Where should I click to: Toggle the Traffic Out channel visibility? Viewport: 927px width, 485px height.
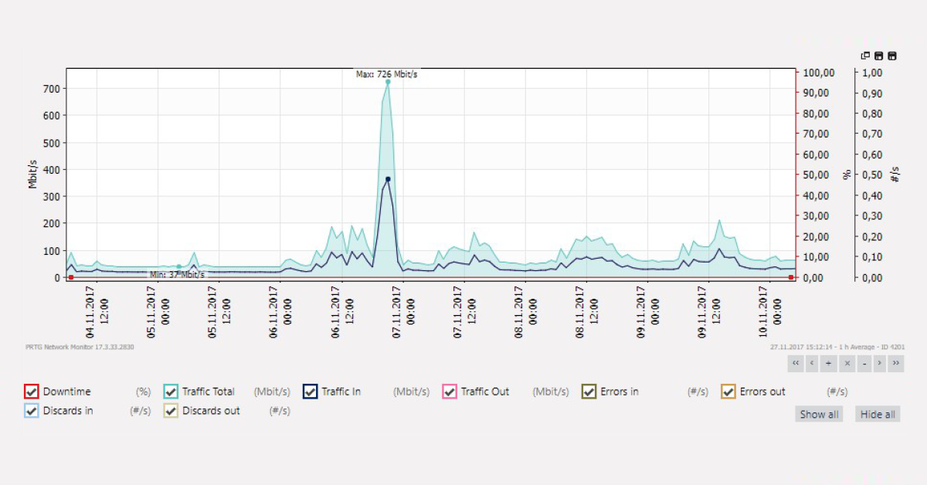click(449, 392)
